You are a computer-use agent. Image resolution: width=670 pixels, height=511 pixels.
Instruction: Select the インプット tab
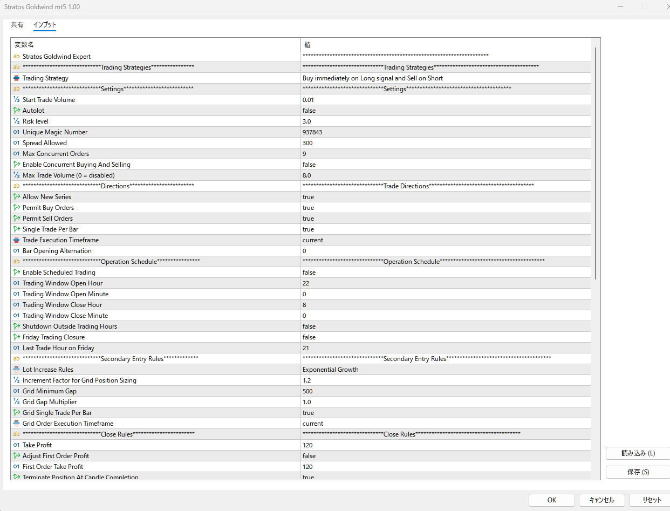pos(45,25)
